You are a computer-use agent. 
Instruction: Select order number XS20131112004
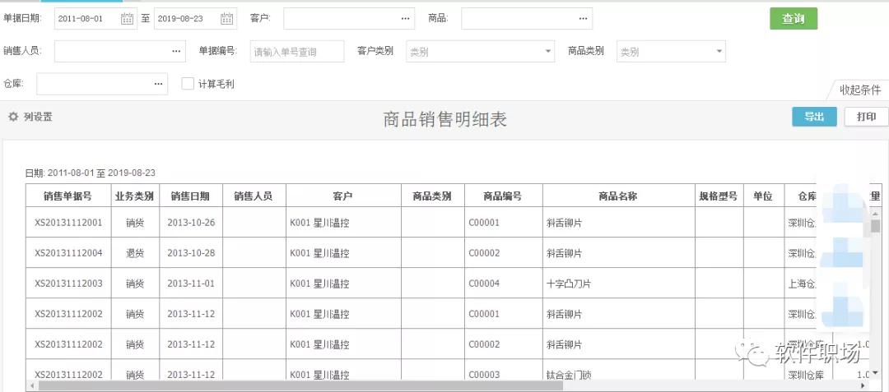pos(68,253)
